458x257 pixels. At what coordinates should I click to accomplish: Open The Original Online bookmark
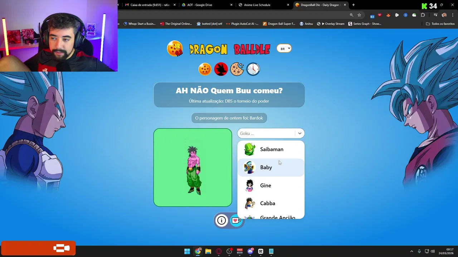click(x=176, y=24)
